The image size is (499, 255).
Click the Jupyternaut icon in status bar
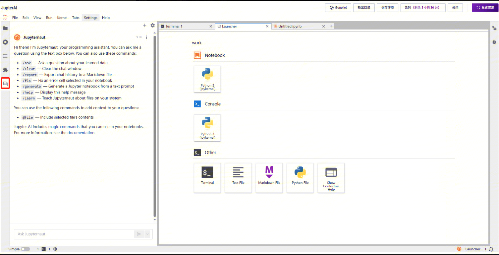click(x=459, y=249)
